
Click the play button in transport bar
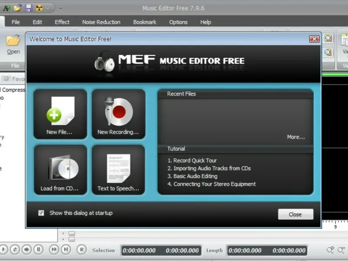coord(3,249)
